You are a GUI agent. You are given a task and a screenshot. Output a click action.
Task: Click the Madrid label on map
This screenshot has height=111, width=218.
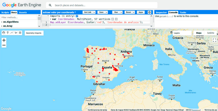[x=105, y=61]
